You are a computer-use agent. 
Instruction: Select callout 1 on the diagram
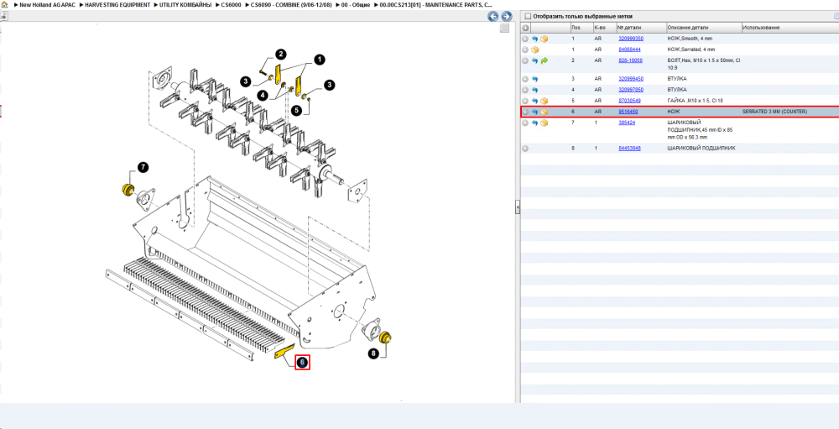320,60
